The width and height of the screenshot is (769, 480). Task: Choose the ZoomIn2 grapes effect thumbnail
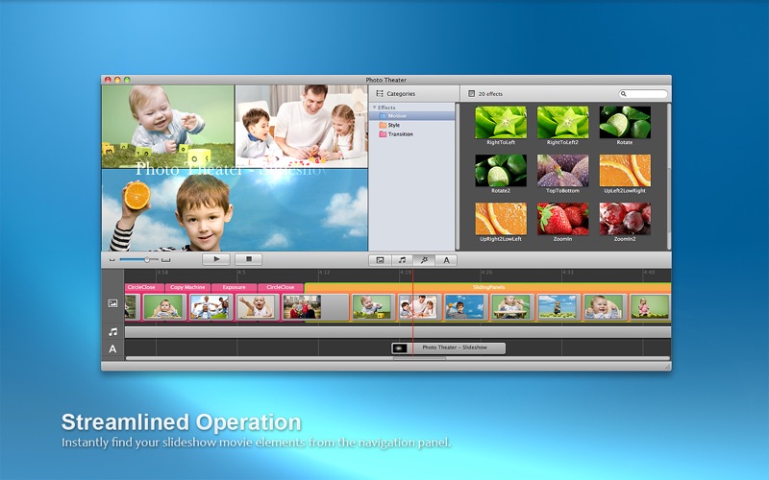point(625,219)
